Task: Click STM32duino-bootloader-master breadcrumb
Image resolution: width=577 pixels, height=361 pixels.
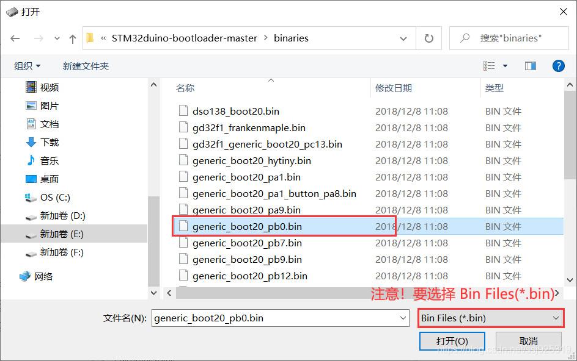Action: click(185, 38)
